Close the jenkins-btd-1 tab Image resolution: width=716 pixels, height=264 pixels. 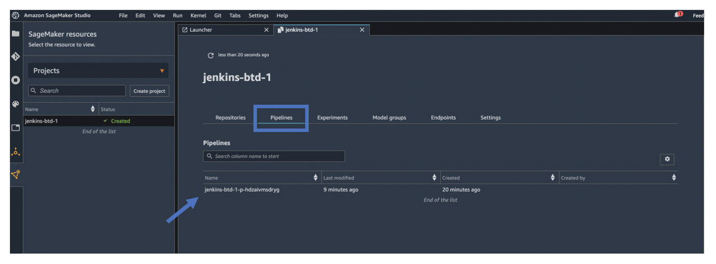362,30
